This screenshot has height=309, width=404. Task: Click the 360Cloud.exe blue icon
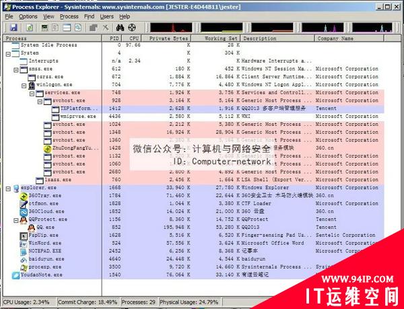point(24,212)
